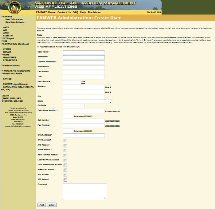Click the Fax Number field
This screenshot has width=215, height=209.
84,126
